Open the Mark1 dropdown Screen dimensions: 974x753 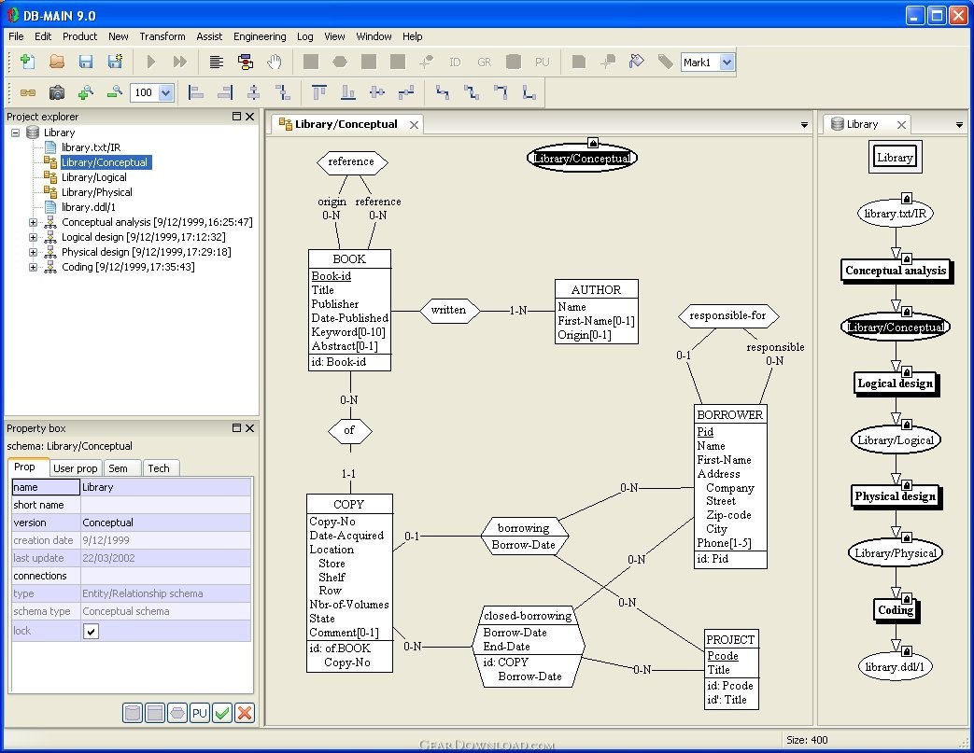click(727, 63)
